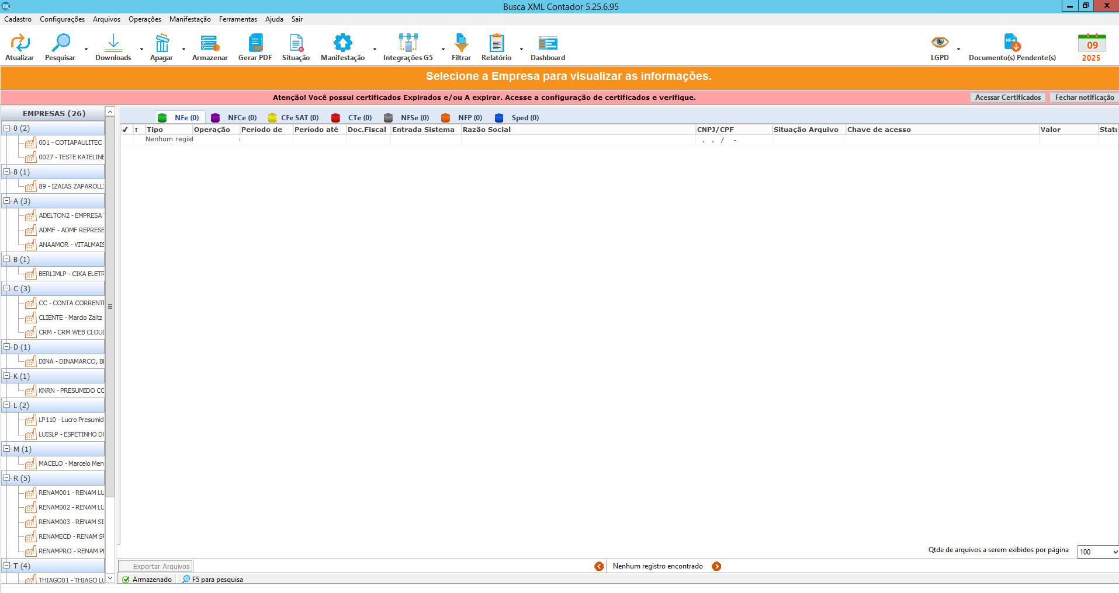The height and width of the screenshot is (593, 1119).
Task: Select company KNRN - PRESUMIDO
Action: tap(64, 390)
